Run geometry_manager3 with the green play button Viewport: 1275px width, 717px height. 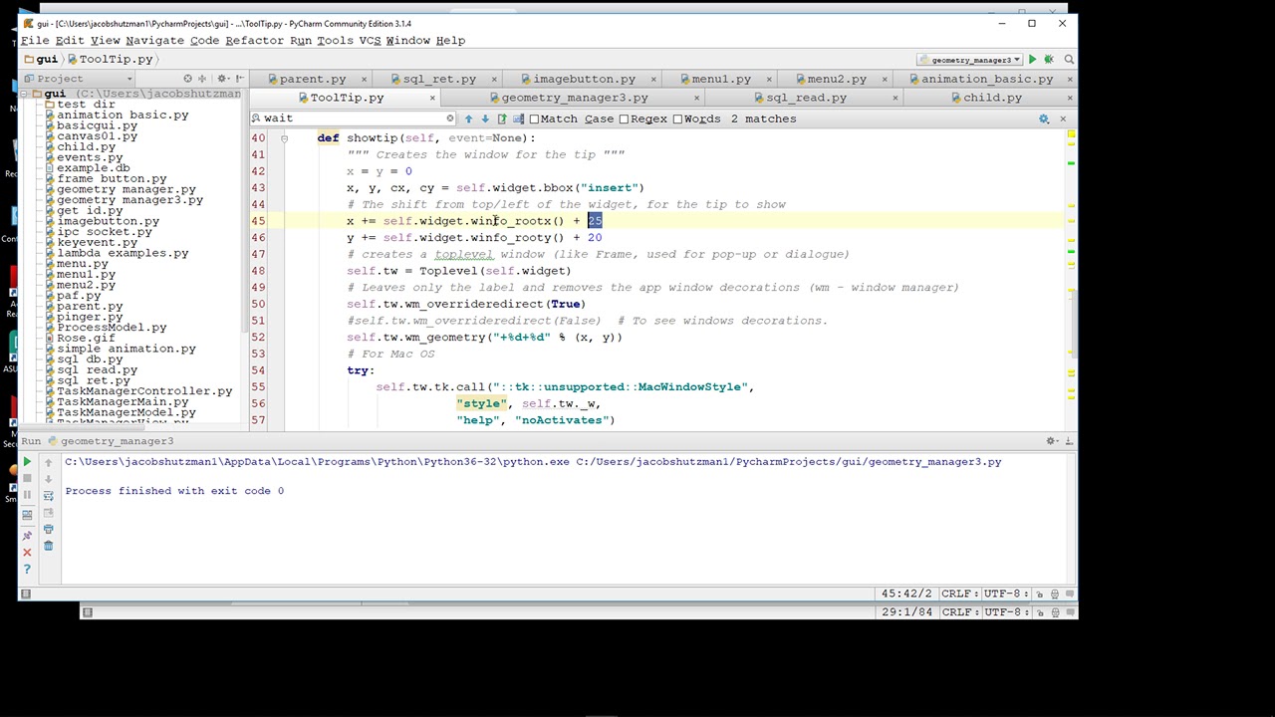1032,60
